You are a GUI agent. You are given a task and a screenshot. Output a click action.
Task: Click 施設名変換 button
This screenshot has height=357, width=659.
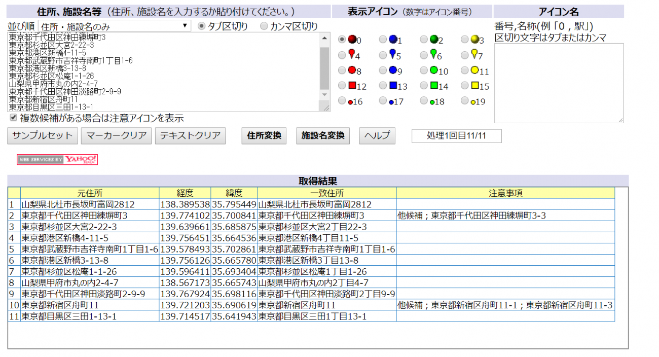click(323, 135)
